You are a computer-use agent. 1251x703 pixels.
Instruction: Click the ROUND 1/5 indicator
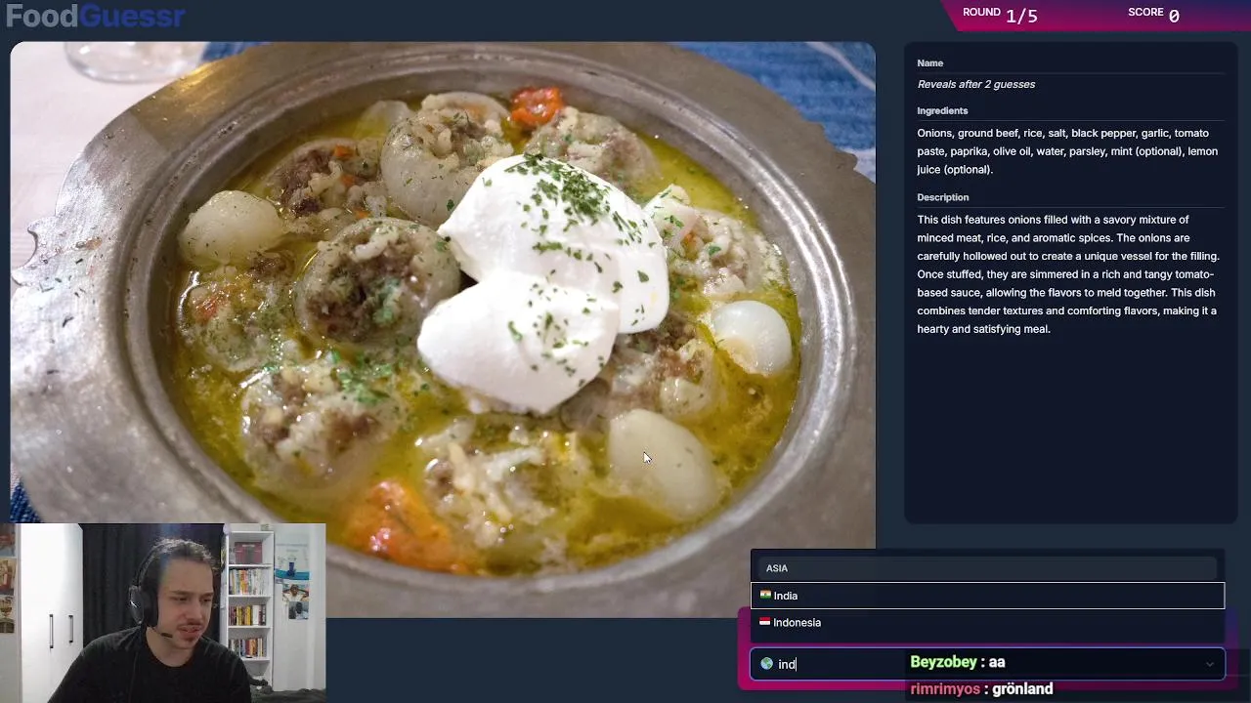tap(1000, 15)
